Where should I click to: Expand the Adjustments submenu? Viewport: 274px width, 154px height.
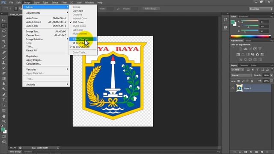(46, 13)
